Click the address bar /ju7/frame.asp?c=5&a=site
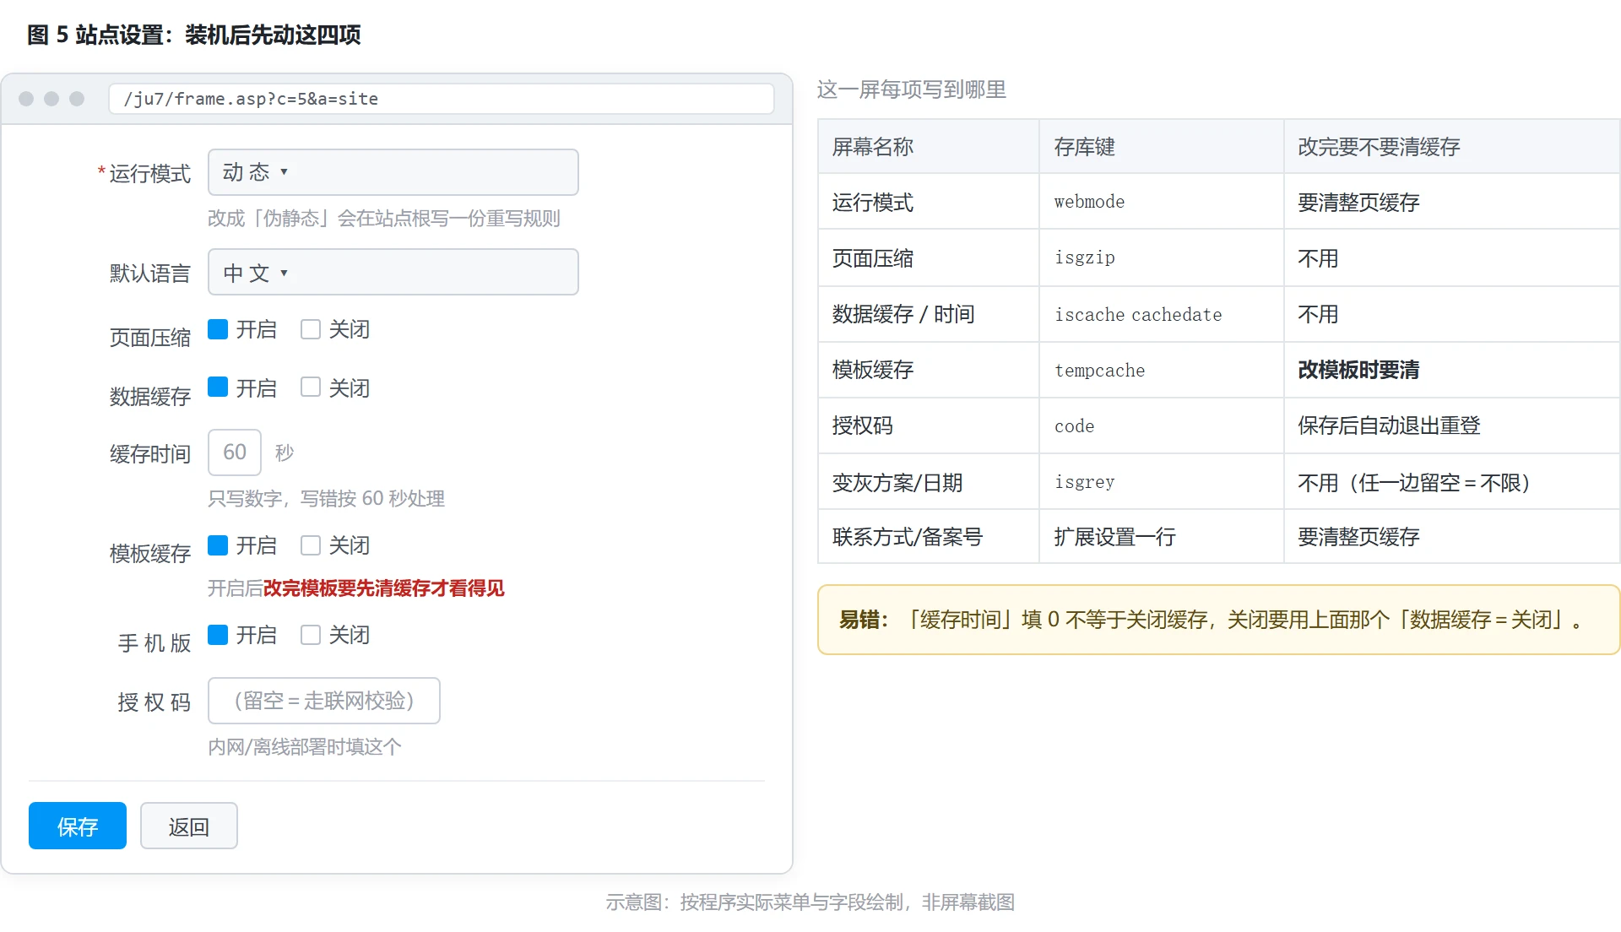 [442, 99]
